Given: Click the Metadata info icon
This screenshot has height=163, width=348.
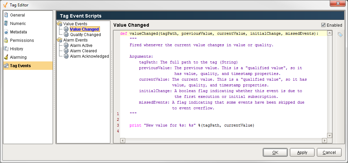Looking at the screenshot, I should tap(6, 32).
